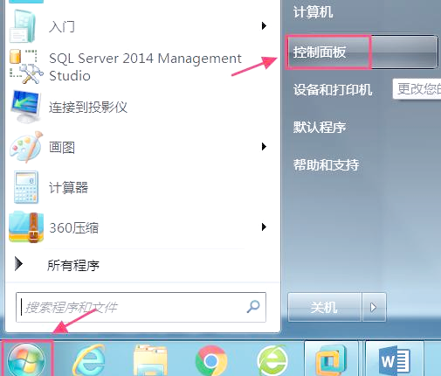Click the 360压缩 archive icon
The image size is (441, 376).
pos(26,227)
